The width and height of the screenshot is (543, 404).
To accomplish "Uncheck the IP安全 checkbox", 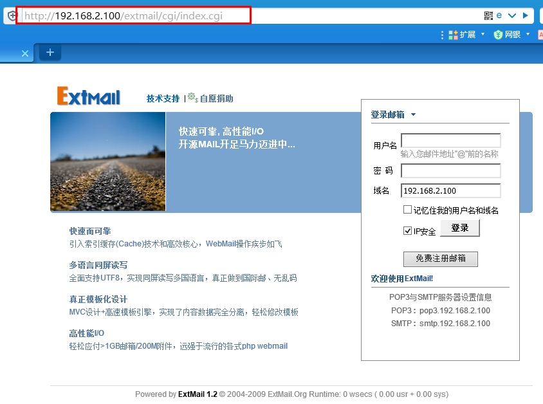I will tap(408, 231).
